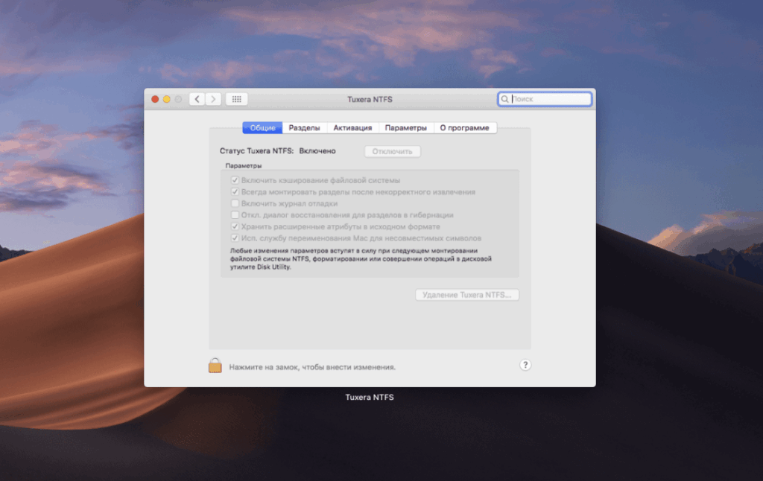
Task: Click the Статус Tuxera NTFS label
Action: point(256,151)
